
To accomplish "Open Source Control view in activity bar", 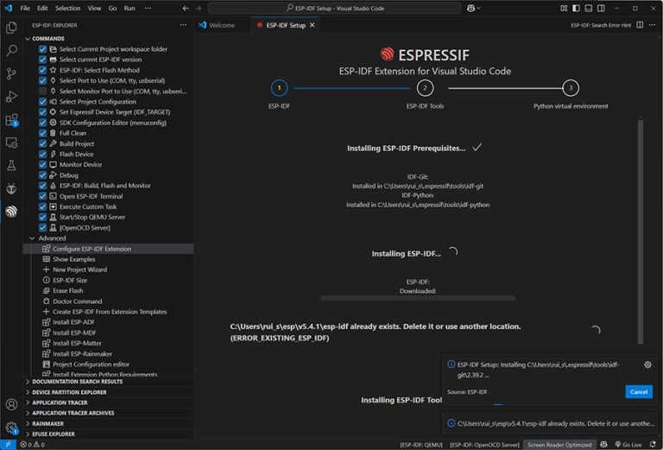I will (11, 73).
